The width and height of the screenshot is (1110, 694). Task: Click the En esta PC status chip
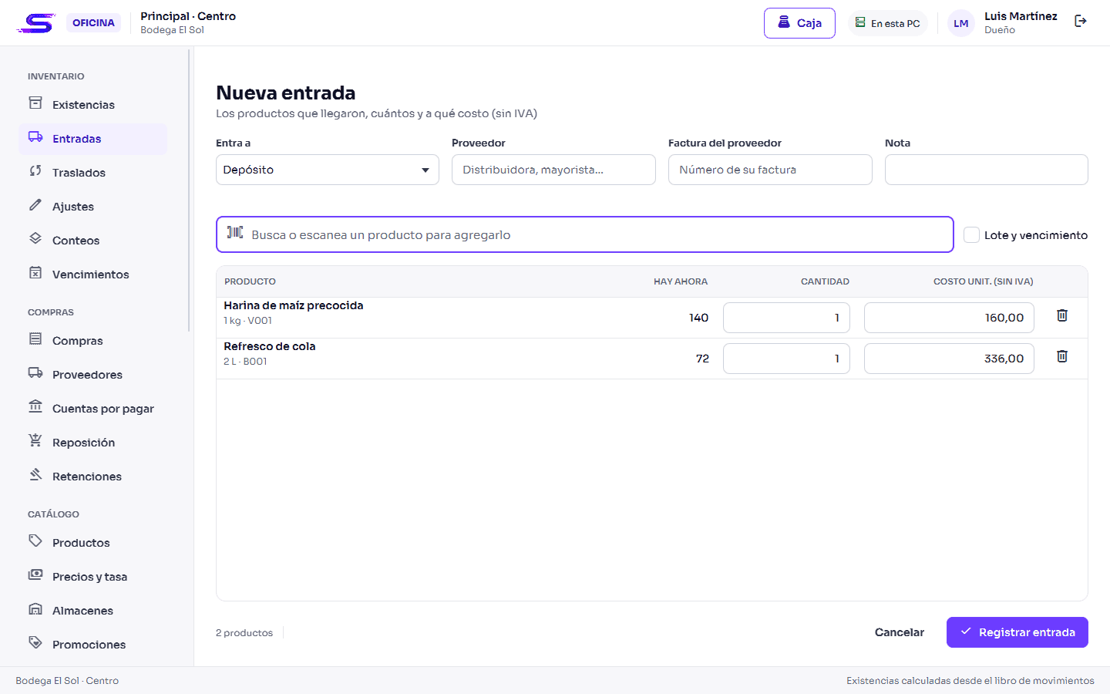tap(887, 23)
